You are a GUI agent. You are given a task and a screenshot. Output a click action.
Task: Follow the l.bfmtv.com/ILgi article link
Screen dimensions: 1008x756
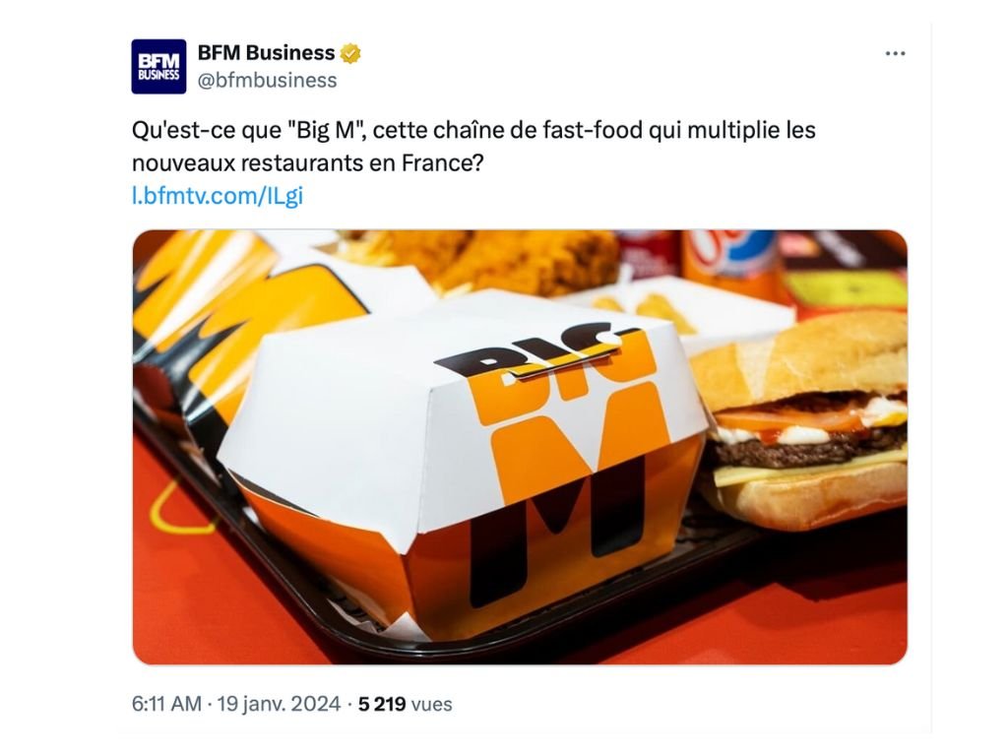tap(218, 196)
